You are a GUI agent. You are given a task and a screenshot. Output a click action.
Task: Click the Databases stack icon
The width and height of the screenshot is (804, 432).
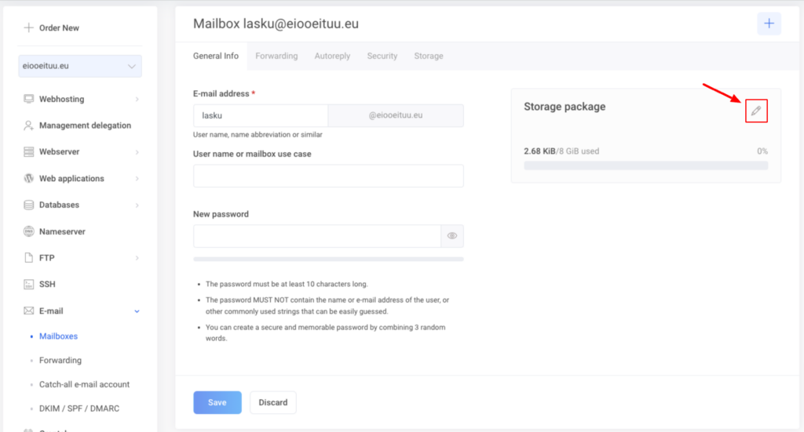(x=29, y=205)
